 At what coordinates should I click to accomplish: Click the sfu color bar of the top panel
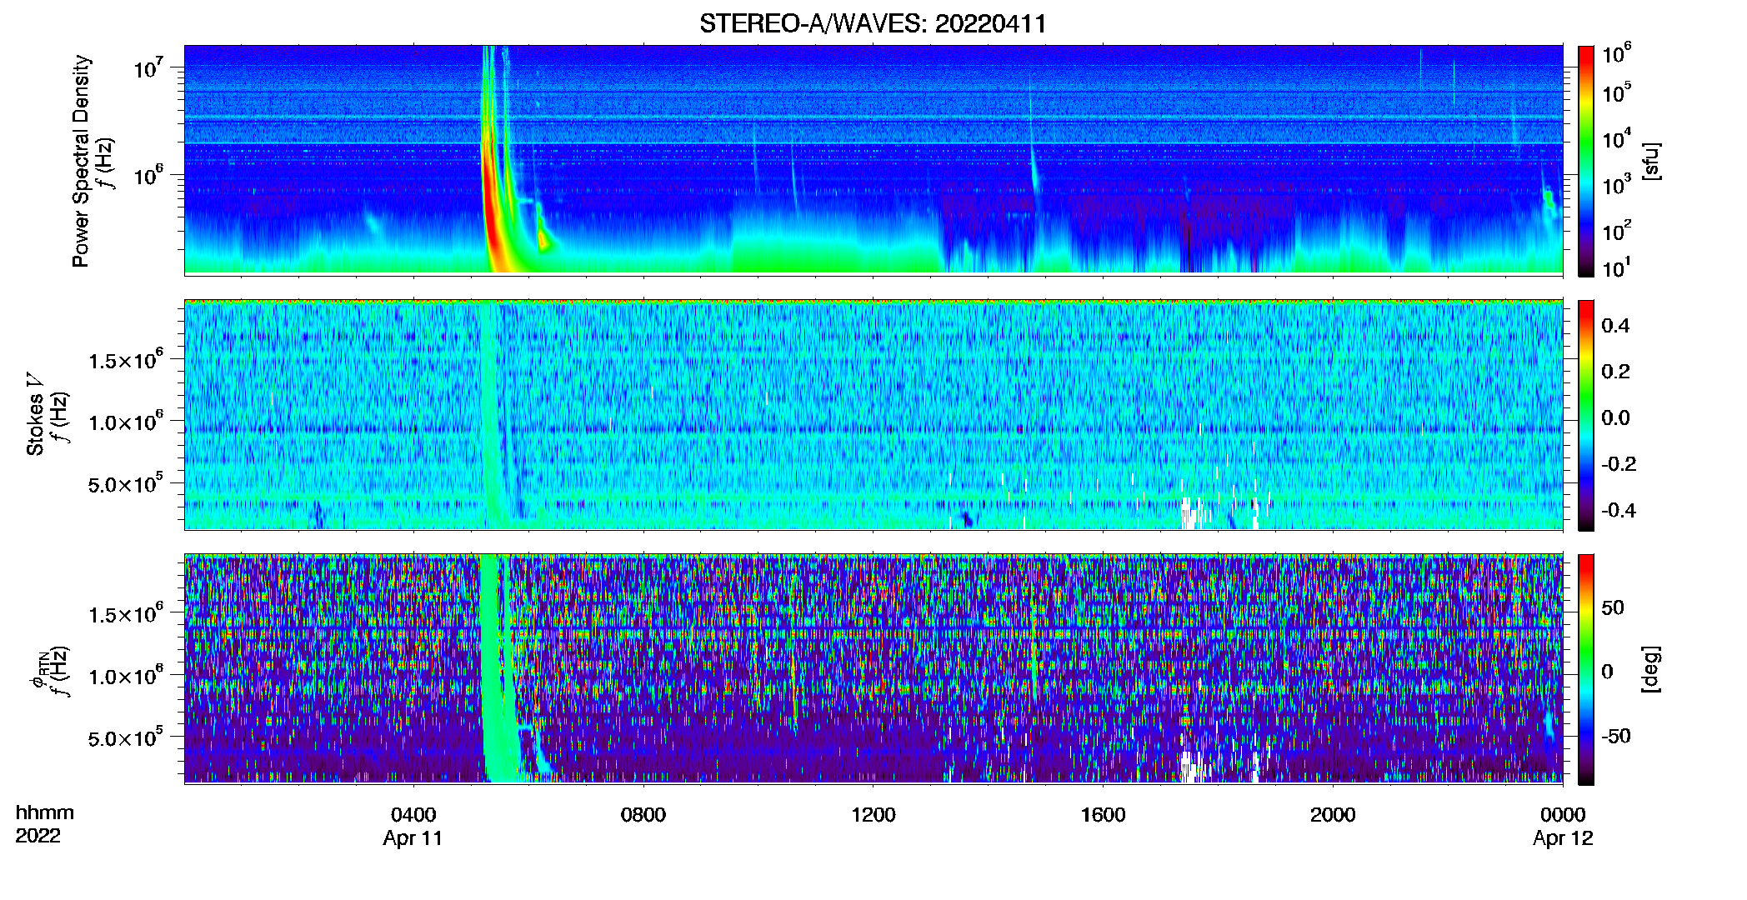coord(1586,161)
